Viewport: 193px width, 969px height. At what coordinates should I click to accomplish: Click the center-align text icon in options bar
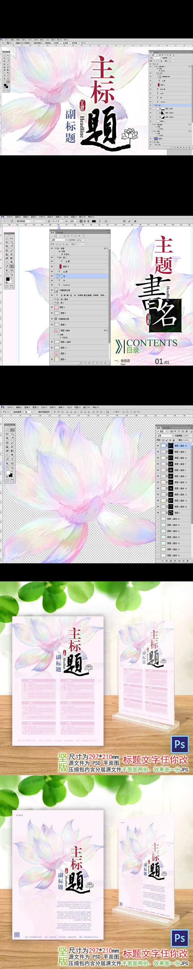[85, 221]
